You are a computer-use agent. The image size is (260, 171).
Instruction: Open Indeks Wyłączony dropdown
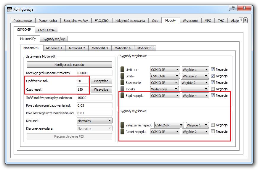164,89
